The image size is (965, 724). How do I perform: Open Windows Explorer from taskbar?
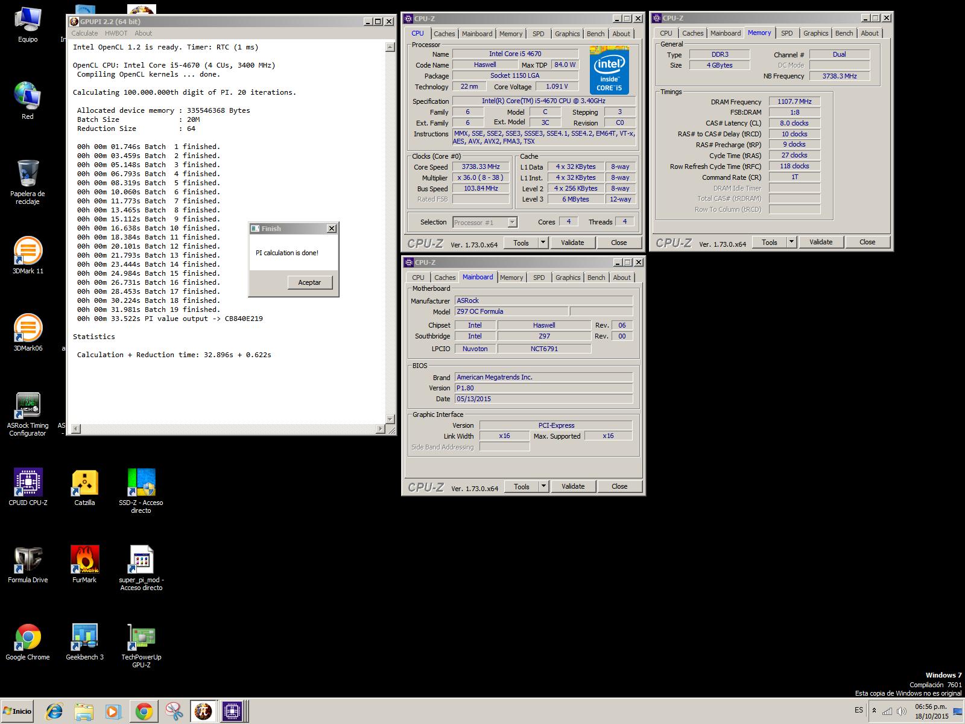point(84,711)
